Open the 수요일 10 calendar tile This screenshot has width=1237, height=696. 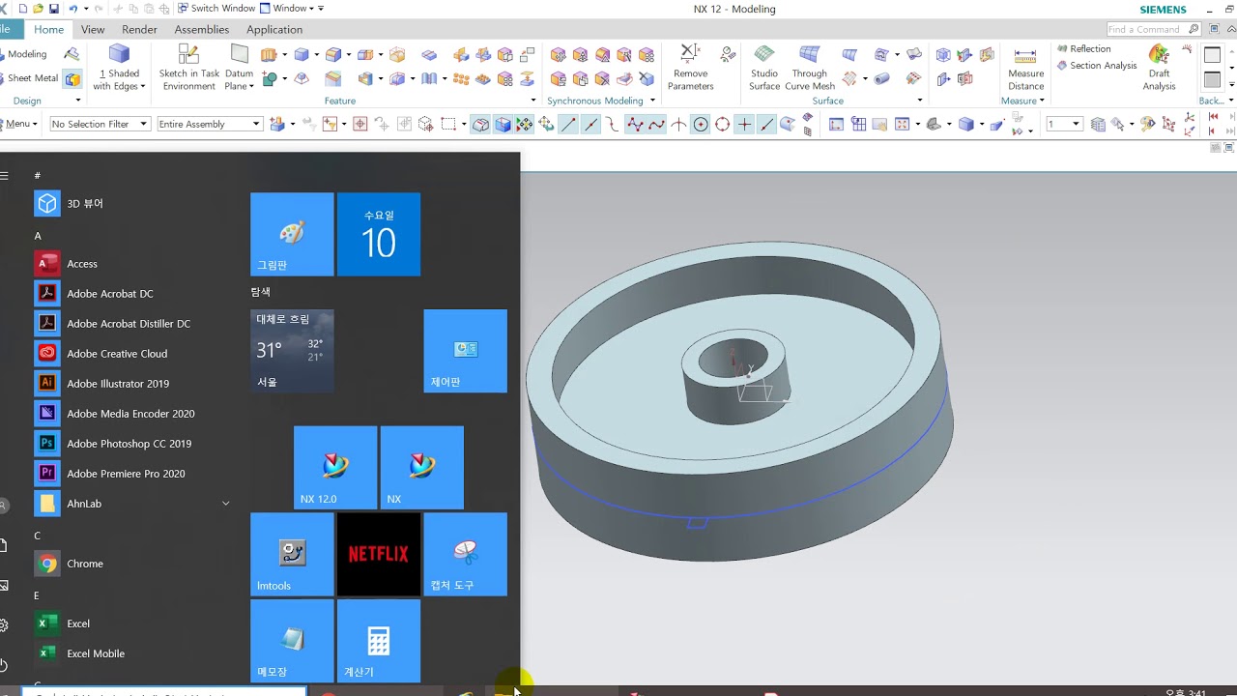379,234
